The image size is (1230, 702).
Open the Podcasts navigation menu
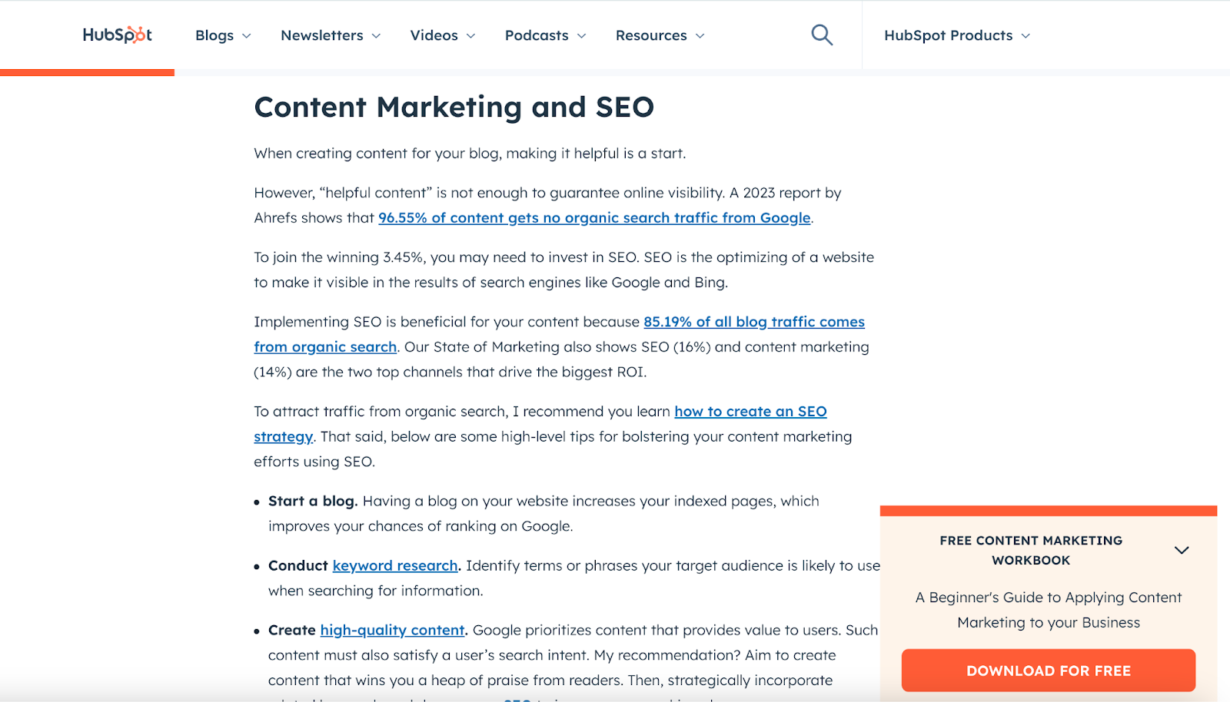pos(544,36)
